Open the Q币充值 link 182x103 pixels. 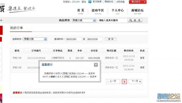point(120,2)
